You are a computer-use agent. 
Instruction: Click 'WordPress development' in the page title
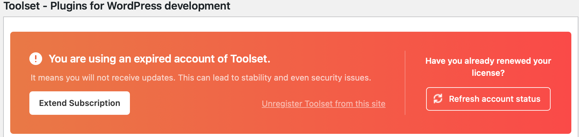(x=169, y=6)
